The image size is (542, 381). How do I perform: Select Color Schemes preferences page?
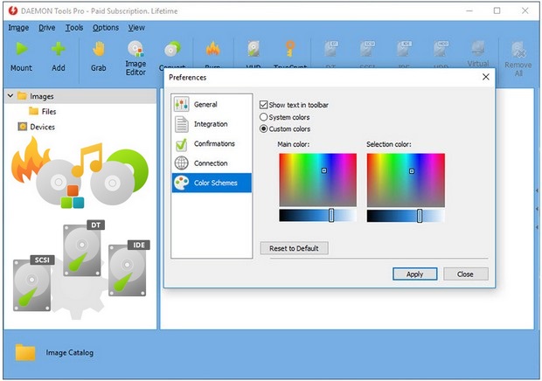coord(212,183)
